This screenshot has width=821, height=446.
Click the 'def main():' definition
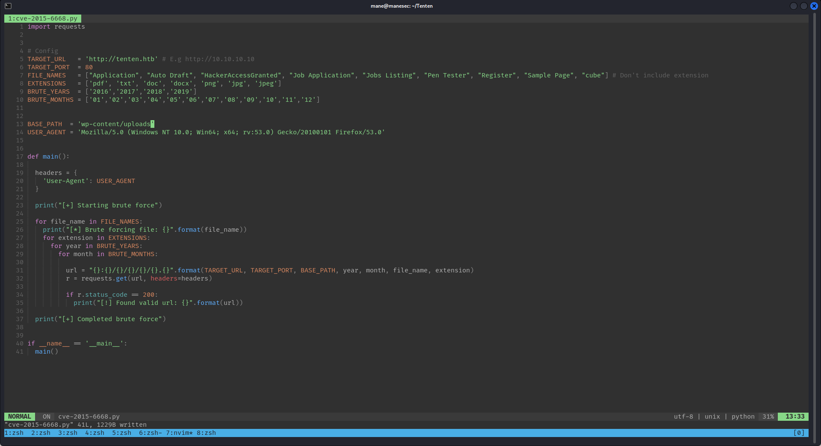(x=48, y=157)
